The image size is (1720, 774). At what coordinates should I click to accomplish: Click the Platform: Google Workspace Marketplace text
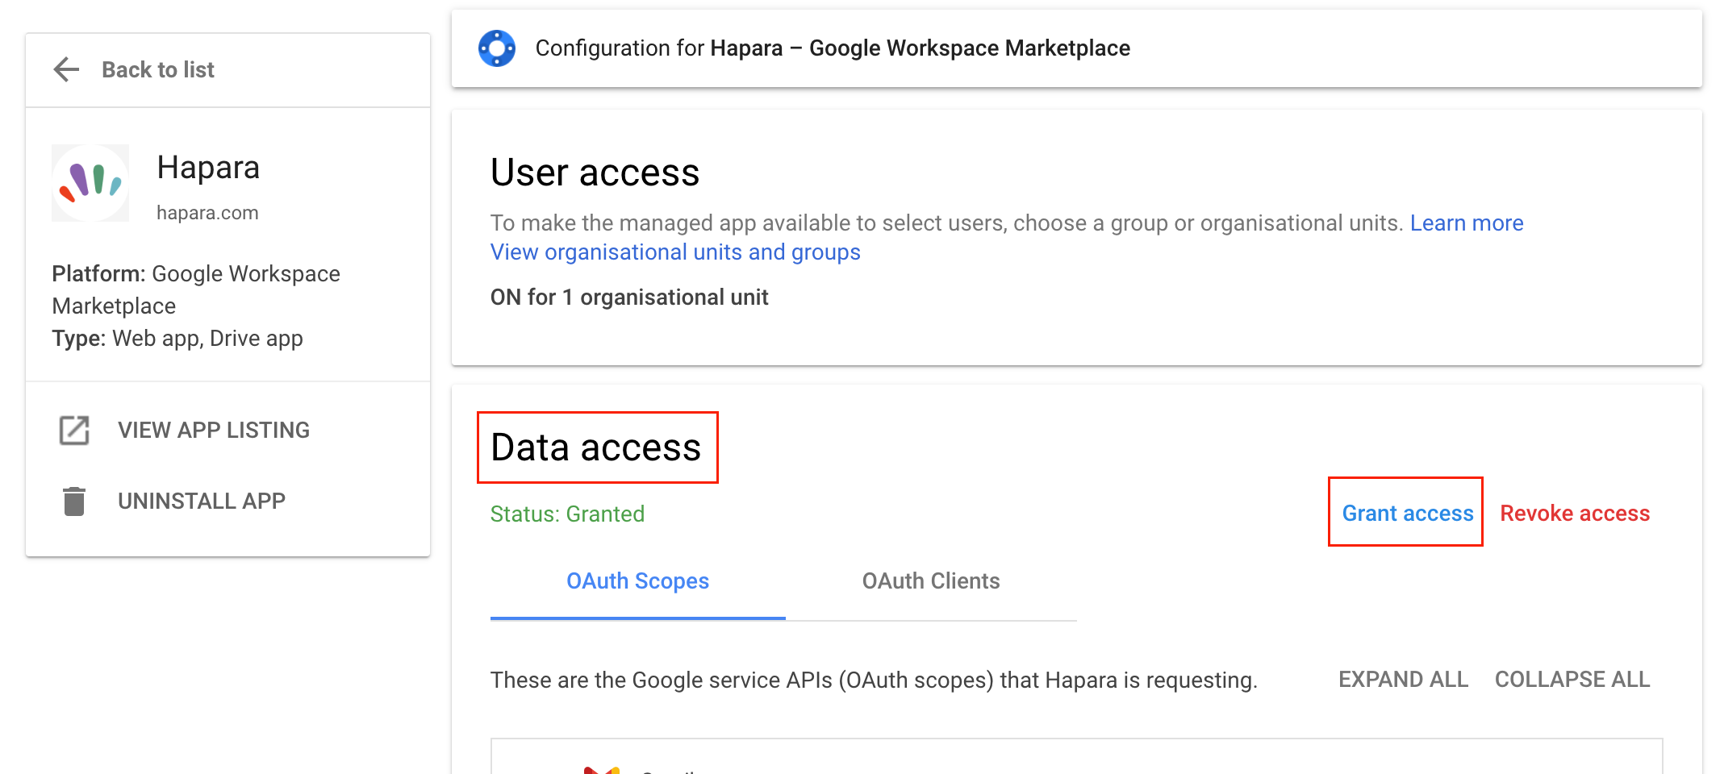click(196, 290)
